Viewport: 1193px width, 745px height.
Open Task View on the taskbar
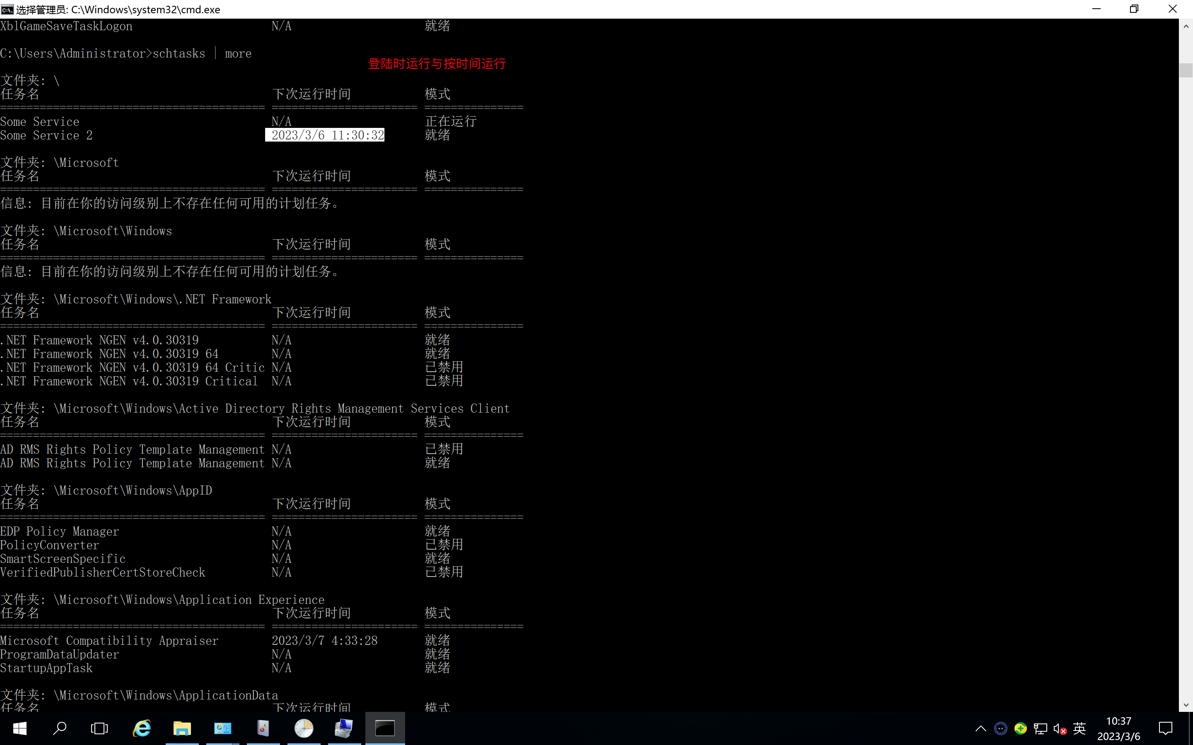tap(99, 728)
